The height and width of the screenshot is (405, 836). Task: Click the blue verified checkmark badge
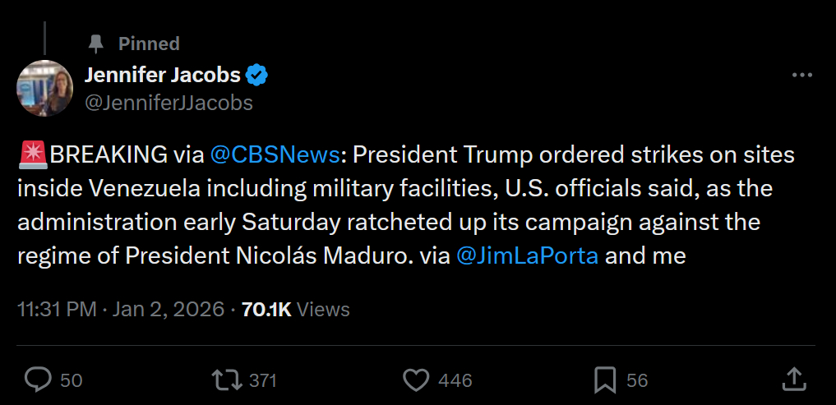(x=257, y=76)
